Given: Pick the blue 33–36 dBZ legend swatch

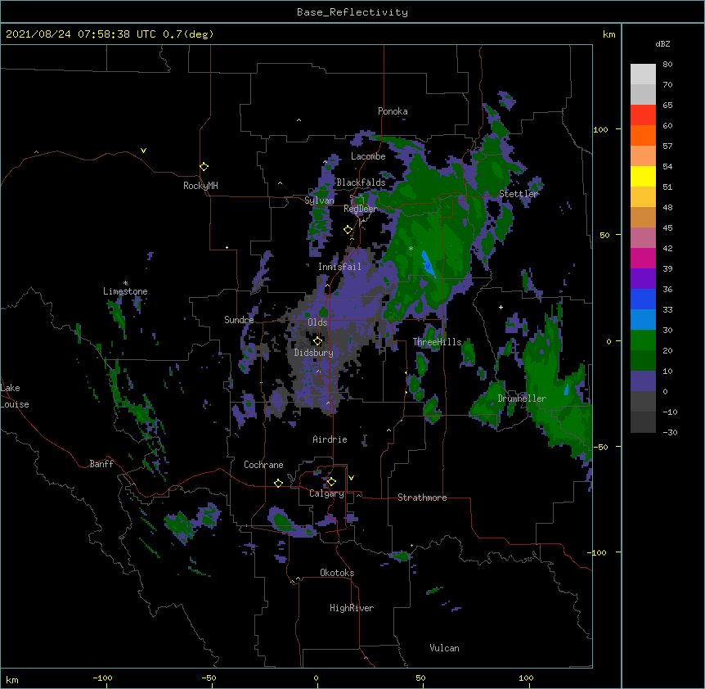Looking at the screenshot, I should coord(643,299).
